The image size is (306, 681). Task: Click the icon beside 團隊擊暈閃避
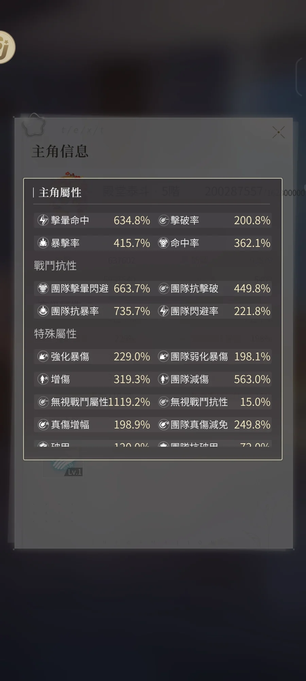43,288
